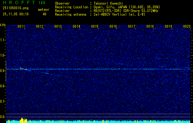Click the 0.8 kHz axis label
The height and width of the screenshot is (123, 193).
click(x=3, y=86)
